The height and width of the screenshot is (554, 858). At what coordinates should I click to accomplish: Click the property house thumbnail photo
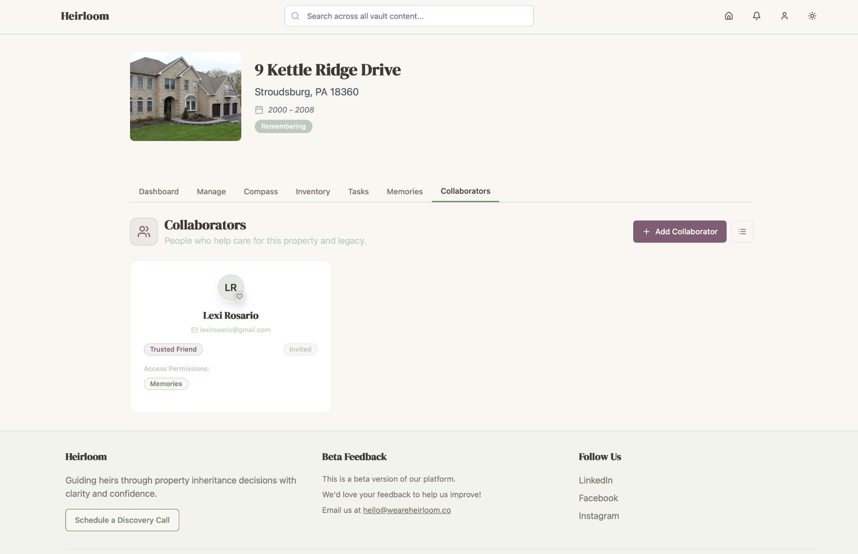pos(185,96)
